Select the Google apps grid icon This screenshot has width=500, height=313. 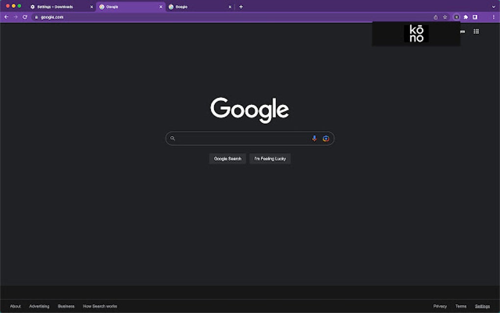pyautogui.click(x=475, y=31)
